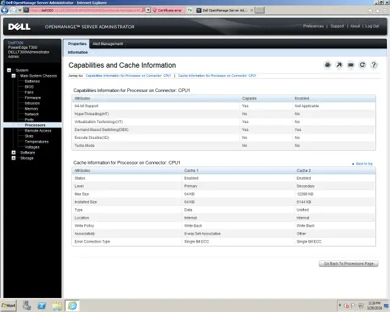Click the Print icon in page toolbar
This screenshot has width=390, height=312.
pos(327,65)
